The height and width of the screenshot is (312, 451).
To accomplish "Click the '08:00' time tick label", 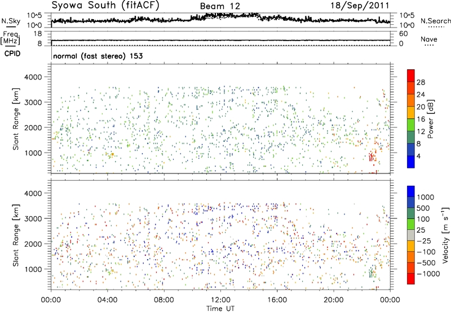I will pos(164,300).
